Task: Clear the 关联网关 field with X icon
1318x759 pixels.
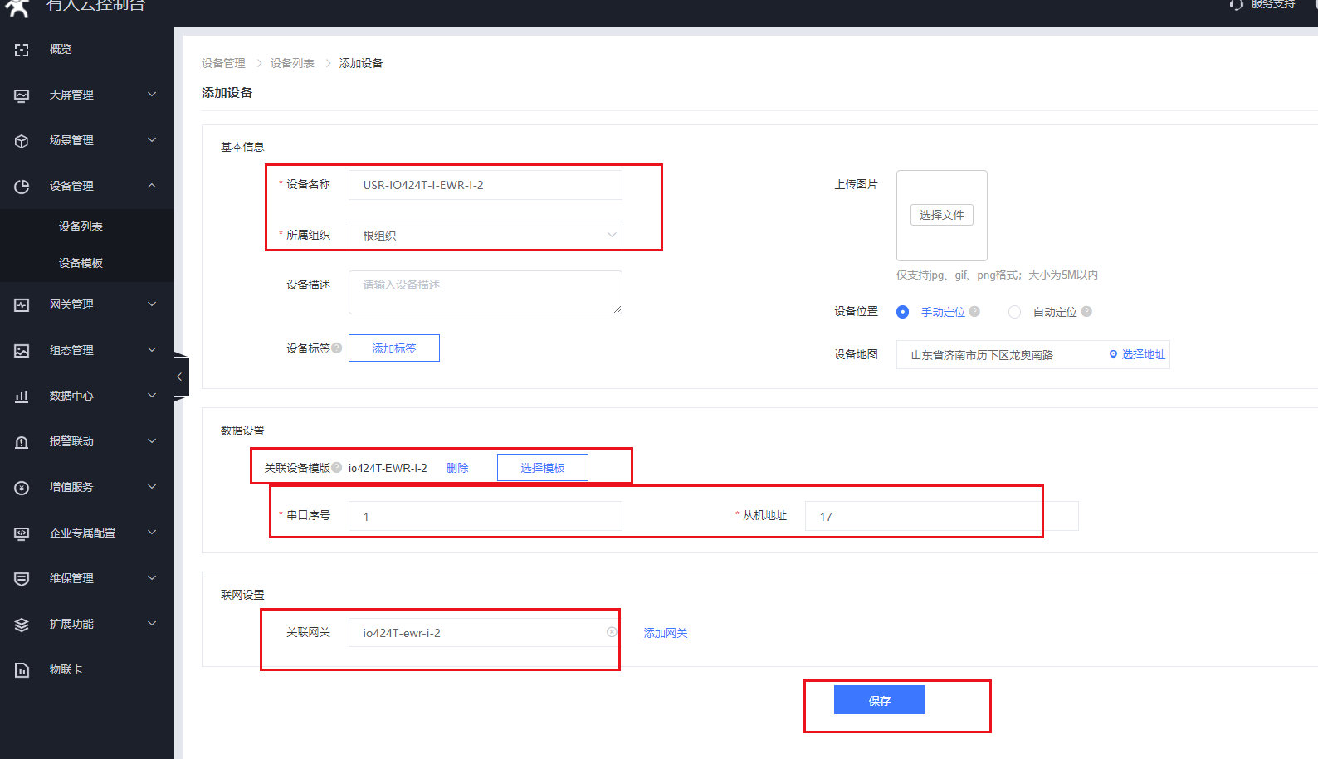Action: 612,632
